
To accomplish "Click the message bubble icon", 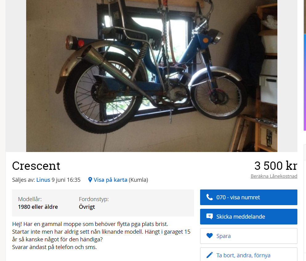I will 209,216.
